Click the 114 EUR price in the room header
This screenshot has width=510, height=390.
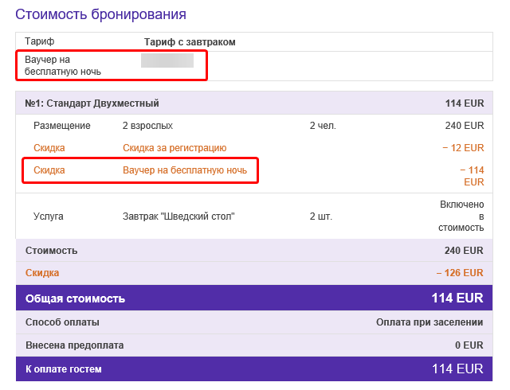pos(465,103)
